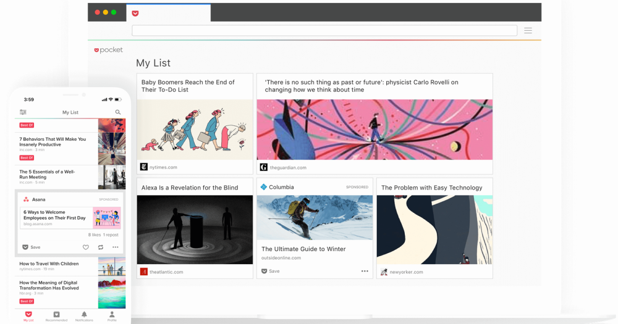The image size is (618, 324).
Task: Open the Baby Boomers To-Do List article
Action: (188, 86)
